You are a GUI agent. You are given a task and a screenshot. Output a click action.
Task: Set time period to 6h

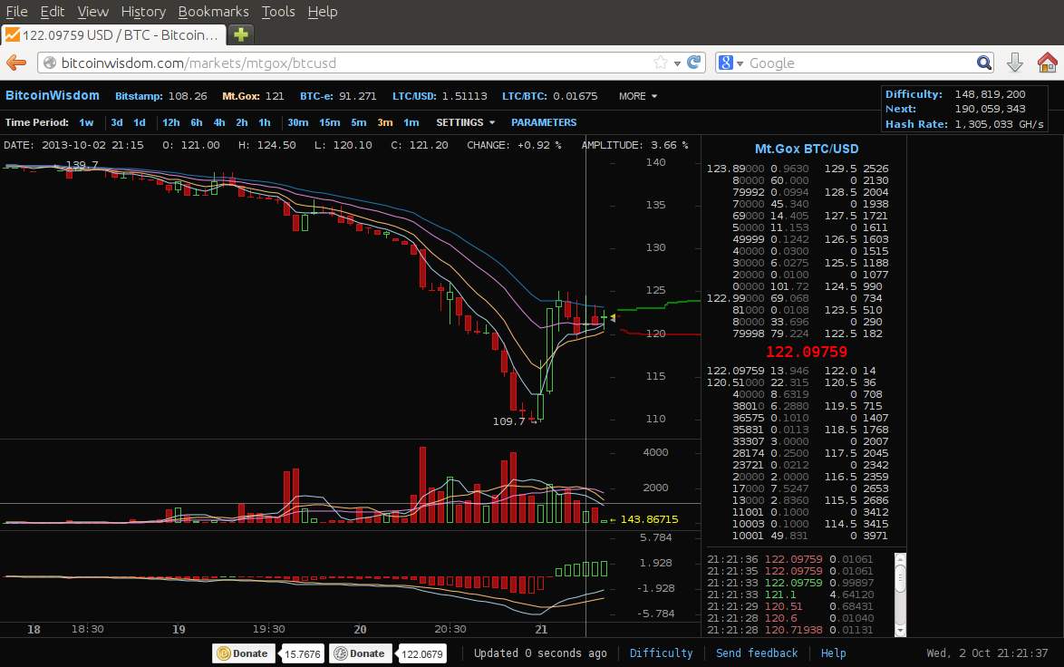(196, 123)
